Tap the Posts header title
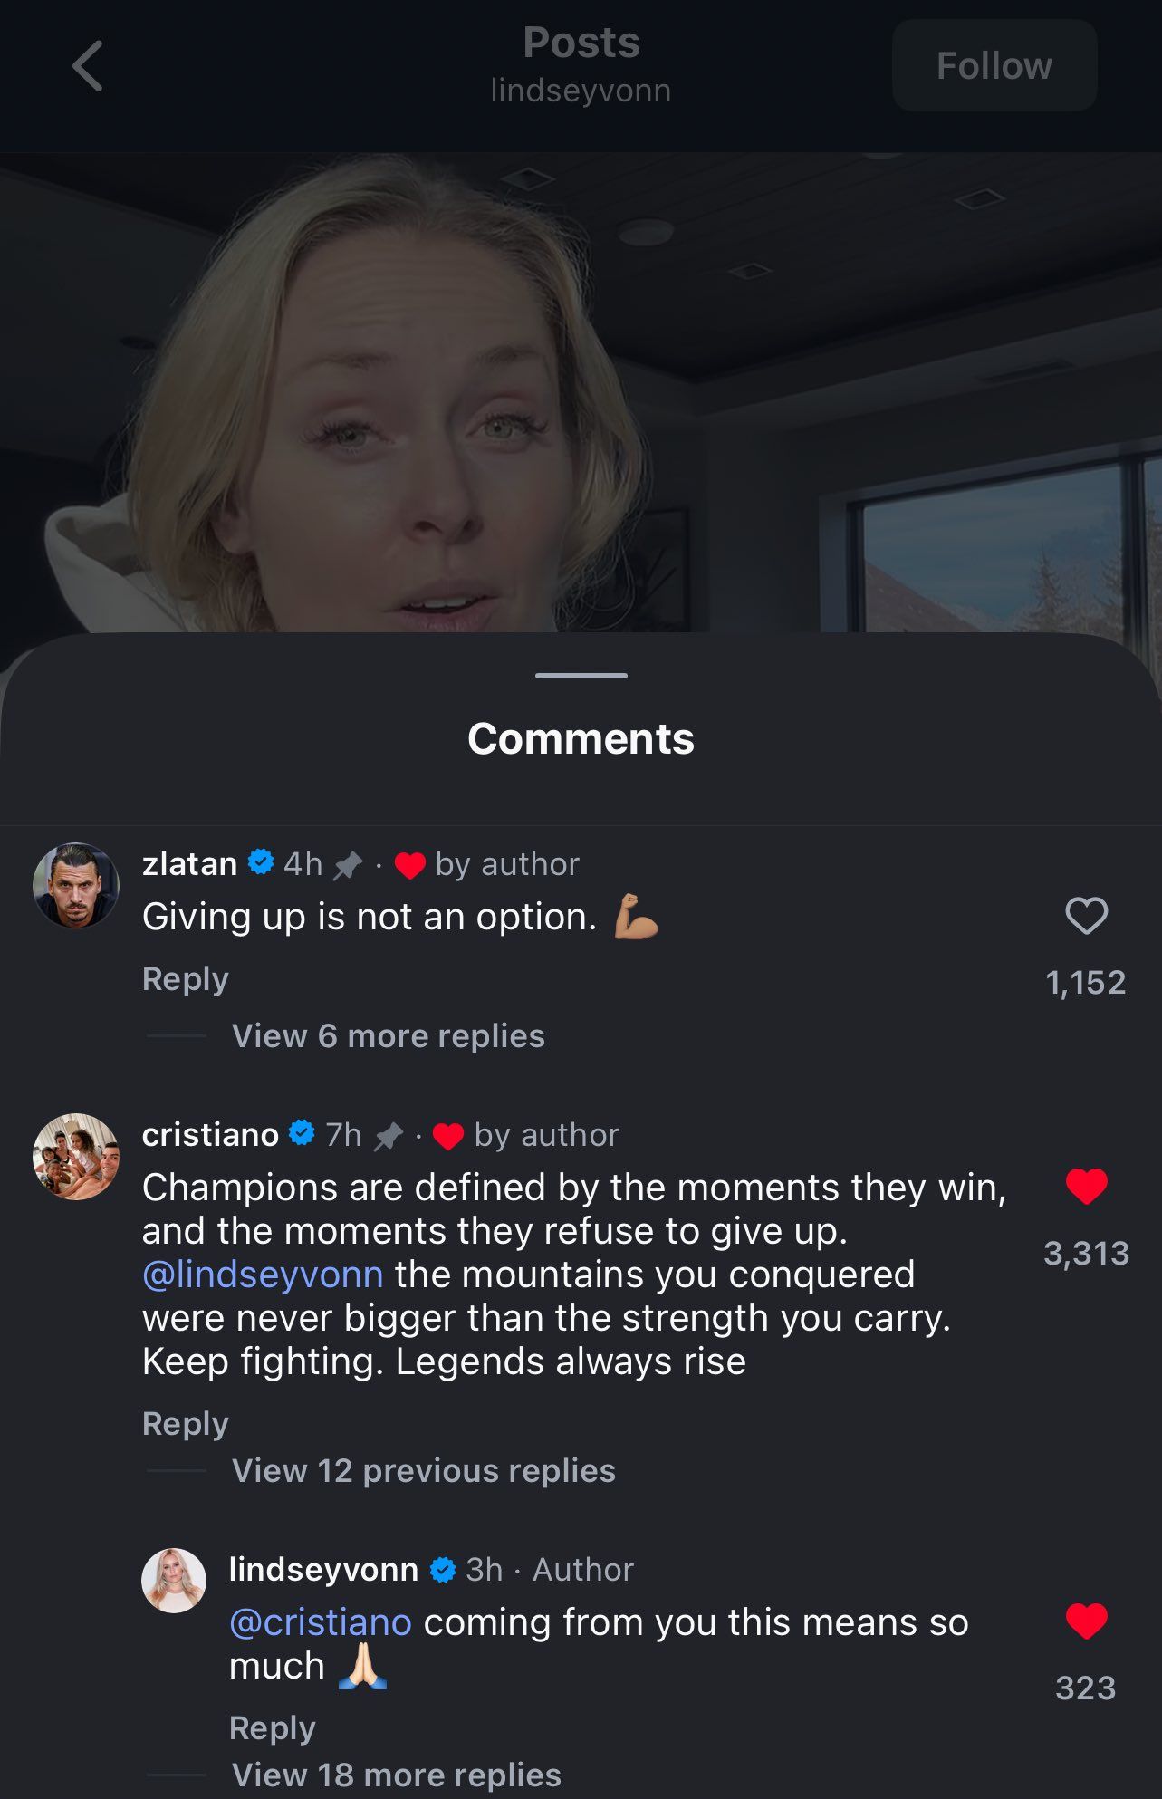This screenshot has height=1799, width=1162. click(581, 42)
